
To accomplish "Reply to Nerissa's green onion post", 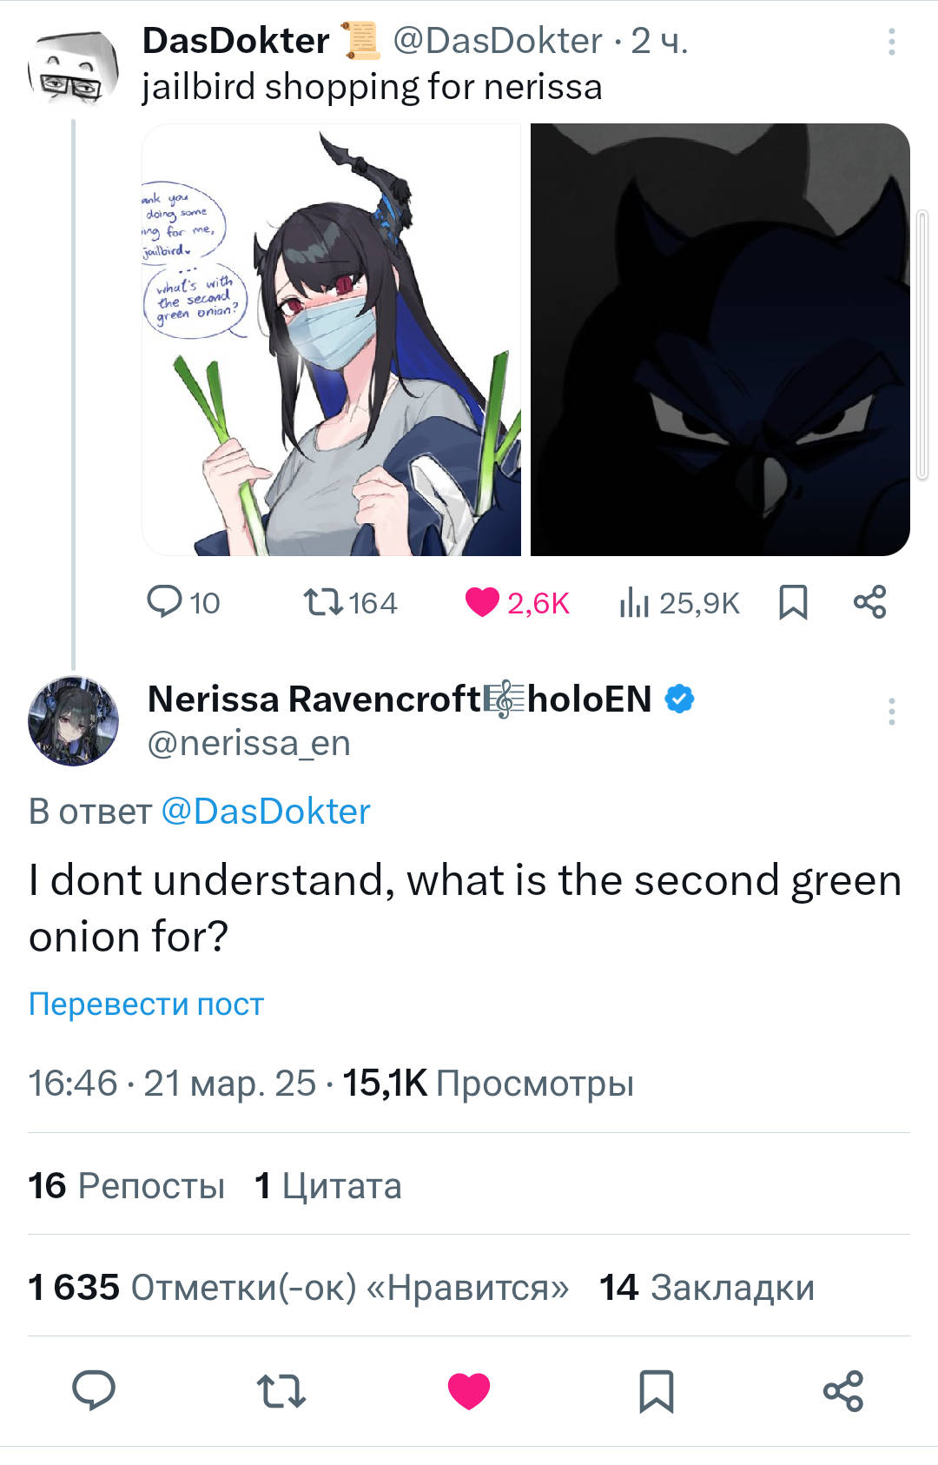I will pyautogui.click(x=94, y=1390).
